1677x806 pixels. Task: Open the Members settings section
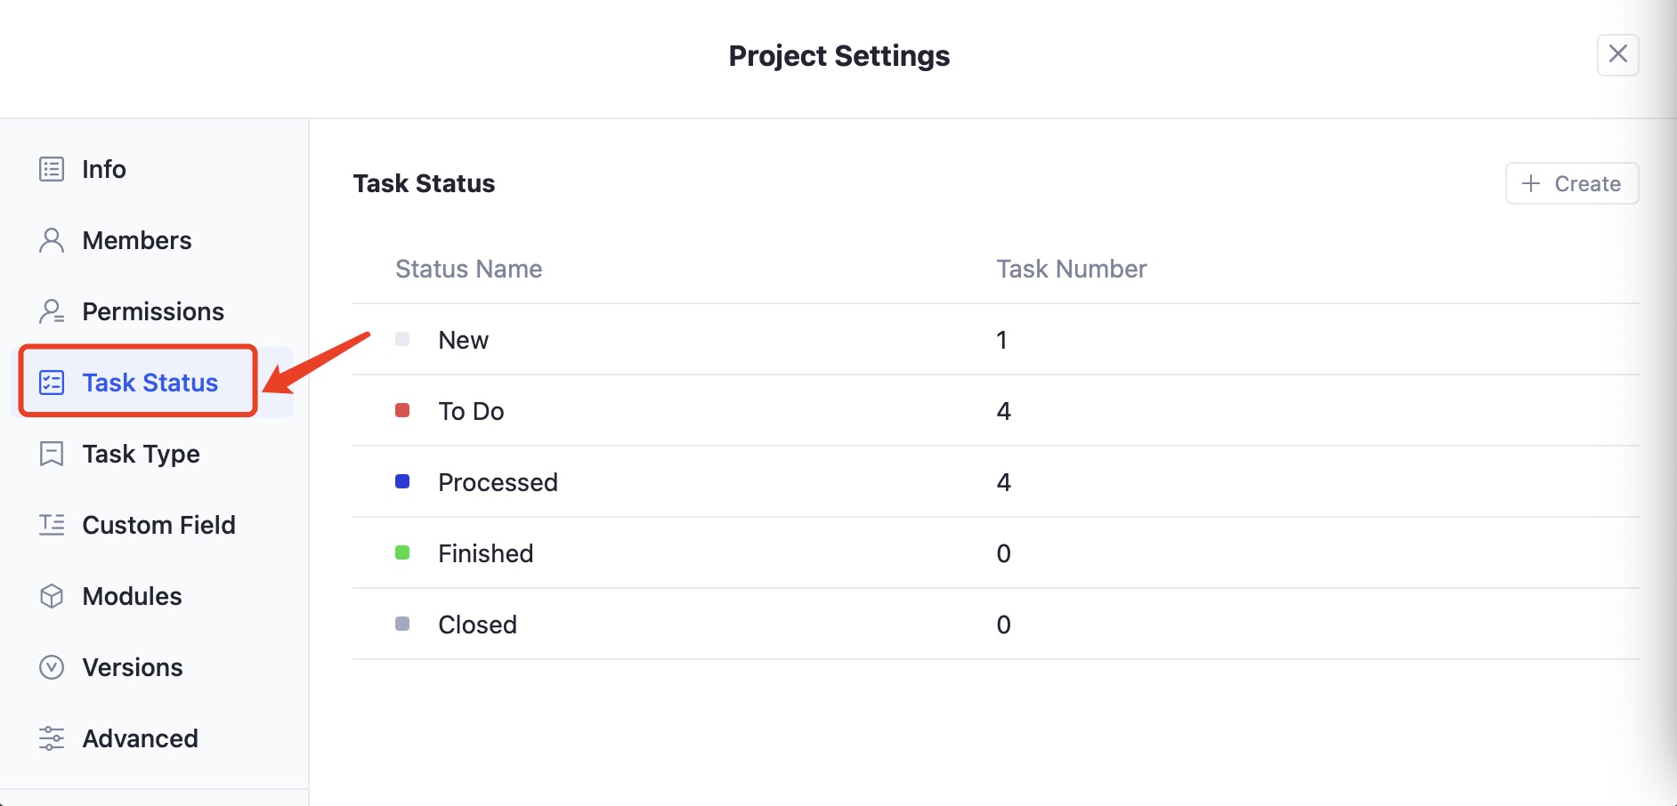click(x=136, y=239)
